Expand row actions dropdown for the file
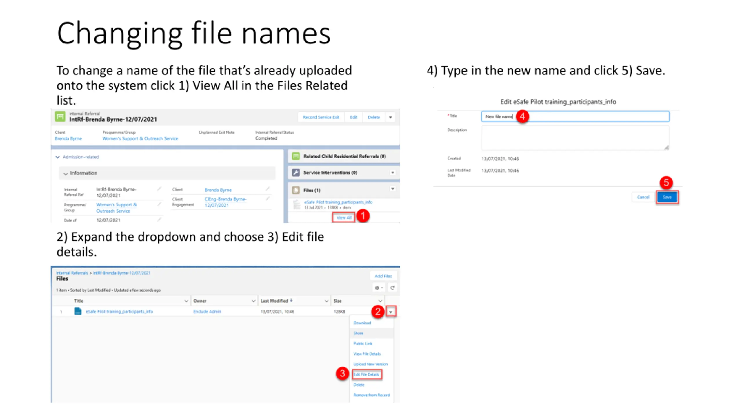The image size is (742, 417). pyautogui.click(x=391, y=312)
